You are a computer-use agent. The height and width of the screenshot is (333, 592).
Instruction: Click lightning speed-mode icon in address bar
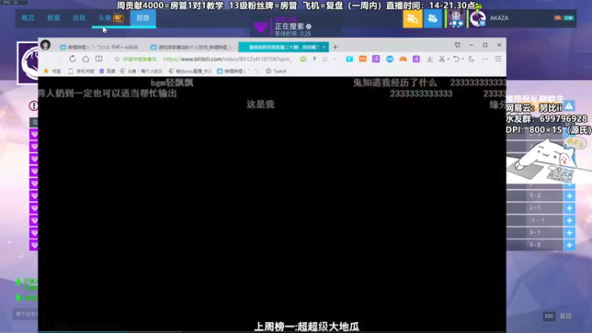(314, 59)
